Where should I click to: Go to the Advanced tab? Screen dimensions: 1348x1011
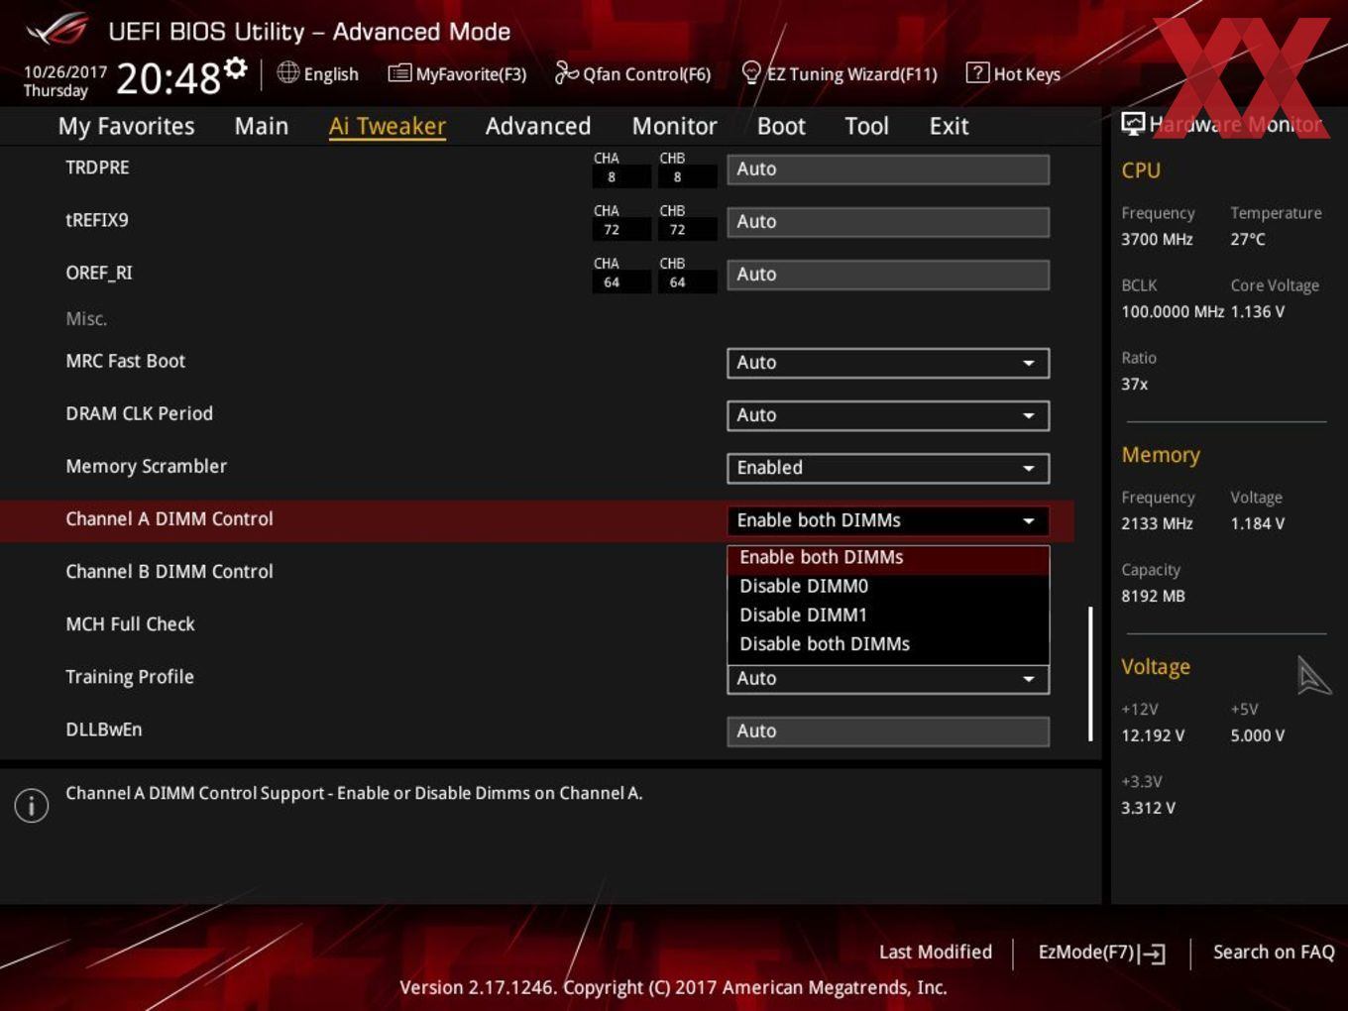tap(538, 126)
